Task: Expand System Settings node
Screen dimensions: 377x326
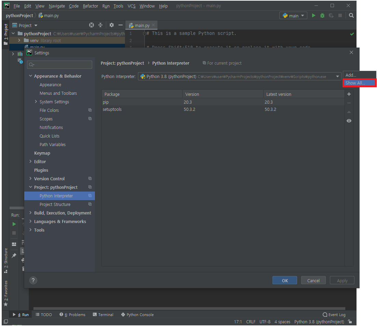Action: click(36, 102)
